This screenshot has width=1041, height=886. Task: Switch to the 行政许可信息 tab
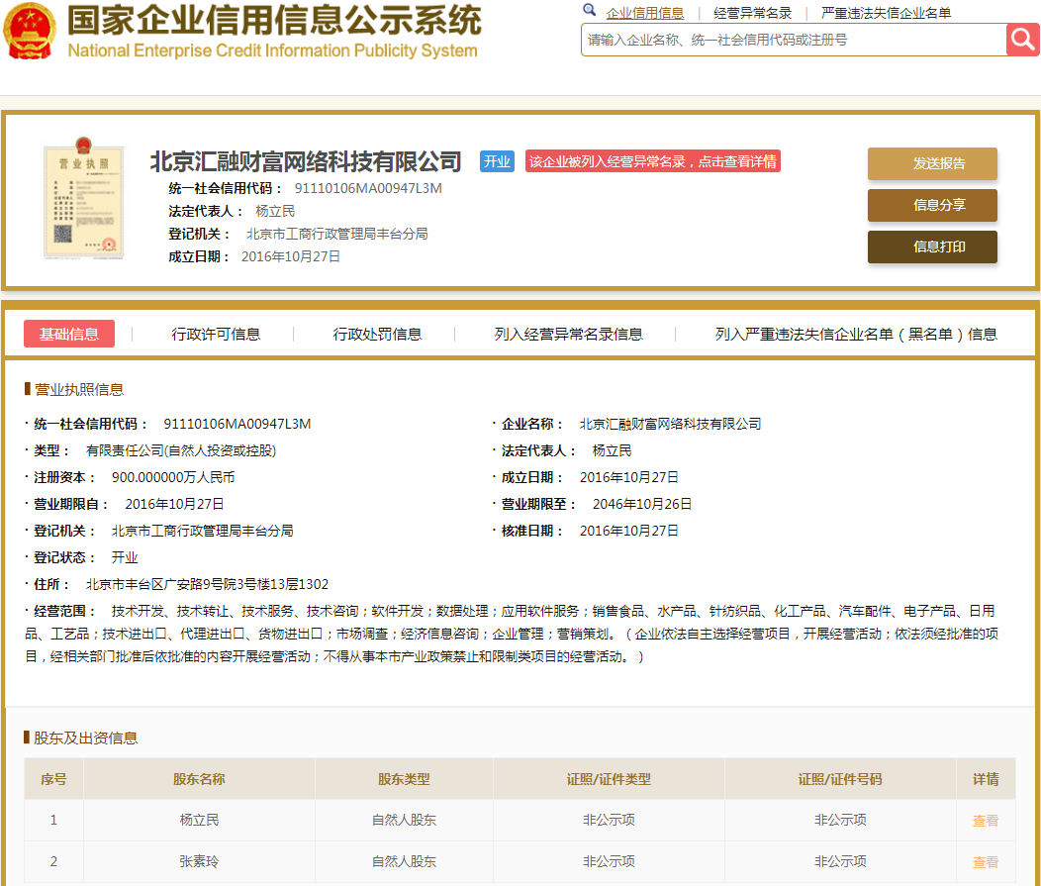(x=216, y=335)
